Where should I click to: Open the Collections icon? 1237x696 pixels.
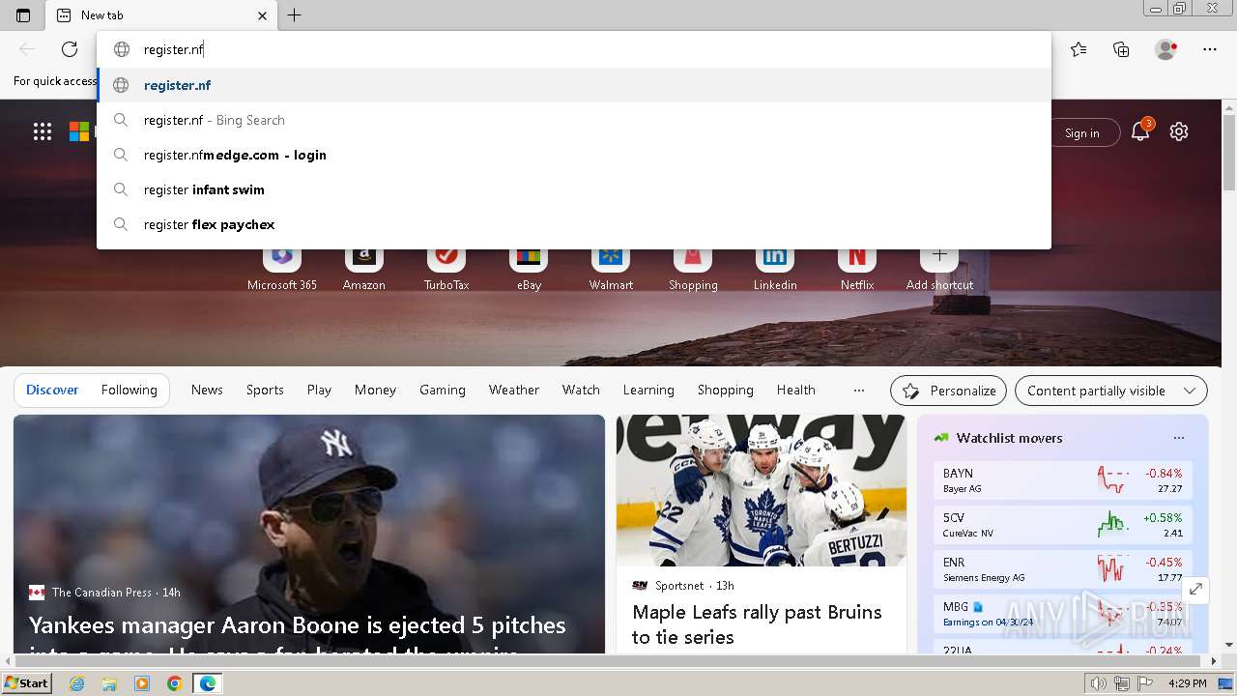click(x=1121, y=49)
